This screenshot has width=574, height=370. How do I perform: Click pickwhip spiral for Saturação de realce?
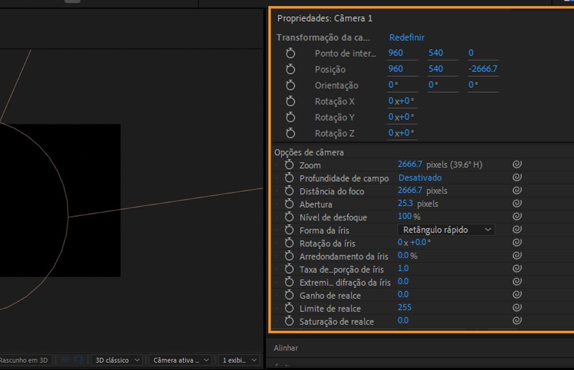click(x=517, y=321)
